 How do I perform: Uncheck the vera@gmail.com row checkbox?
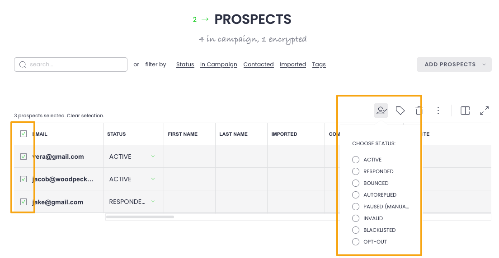click(24, 157)
